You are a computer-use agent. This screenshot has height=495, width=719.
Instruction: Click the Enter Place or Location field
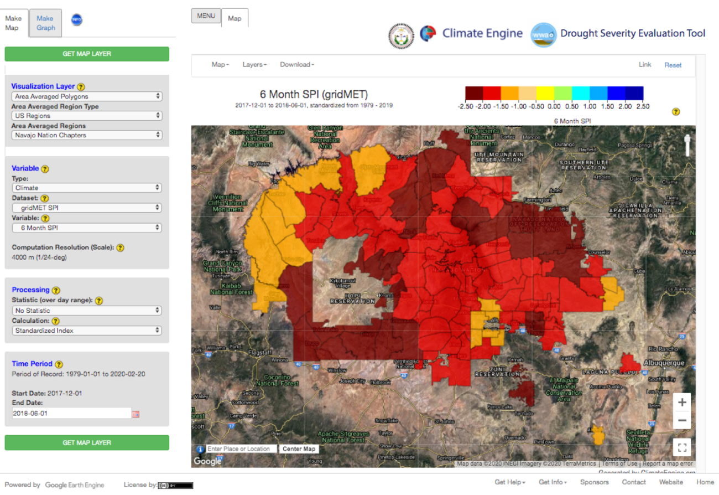[241, 449]
